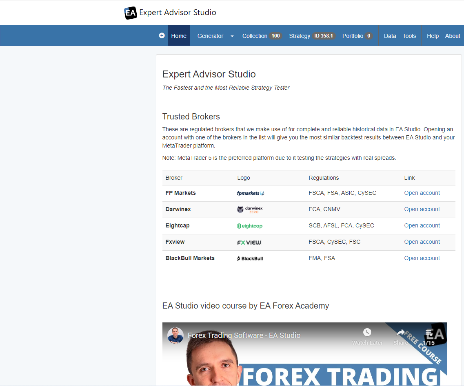Open the Help menu
464x386 pixels.
point(433,36)
